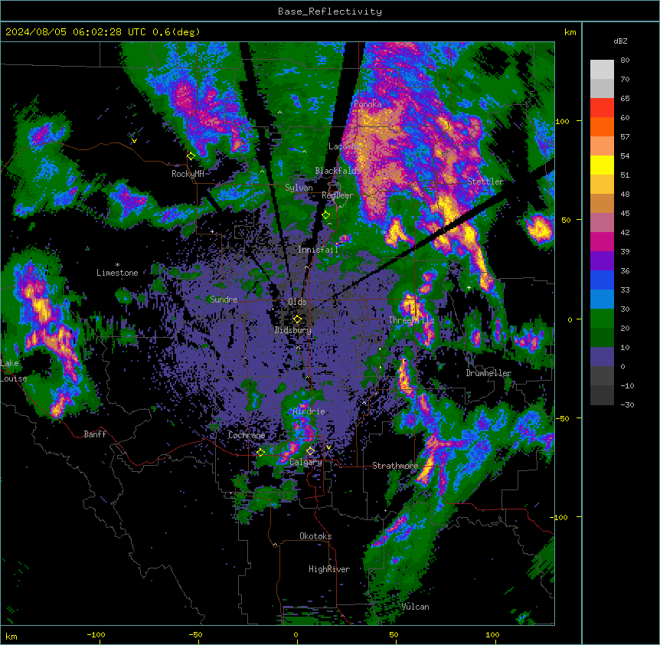This screenshot has width=660, height=645.
Task: Click the km unit label at bottom left
Action: coord(11,637)
